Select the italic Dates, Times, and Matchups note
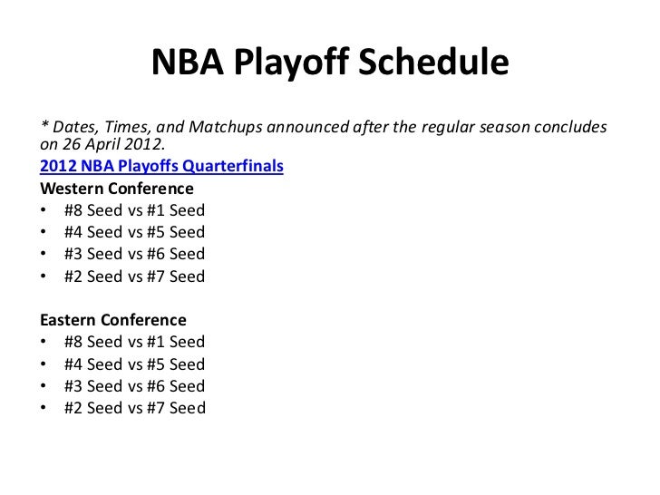The width and height of the screenshot is (660, 495). pos(324,135)
